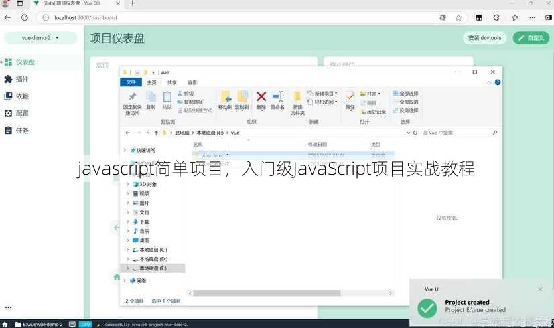Open the Explorer address history dropdown chevron
The height and width of the screenshot is (328, 554).
(x=408, y=133)
